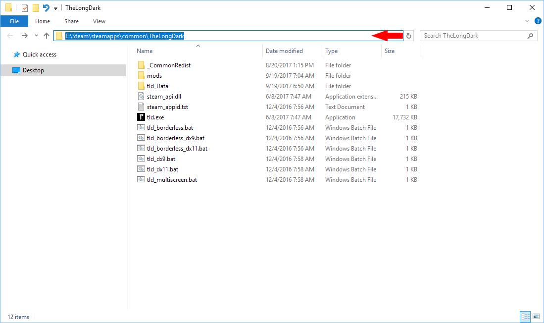
Task: Switch to the Home ribbon tab
Action: 43,21
